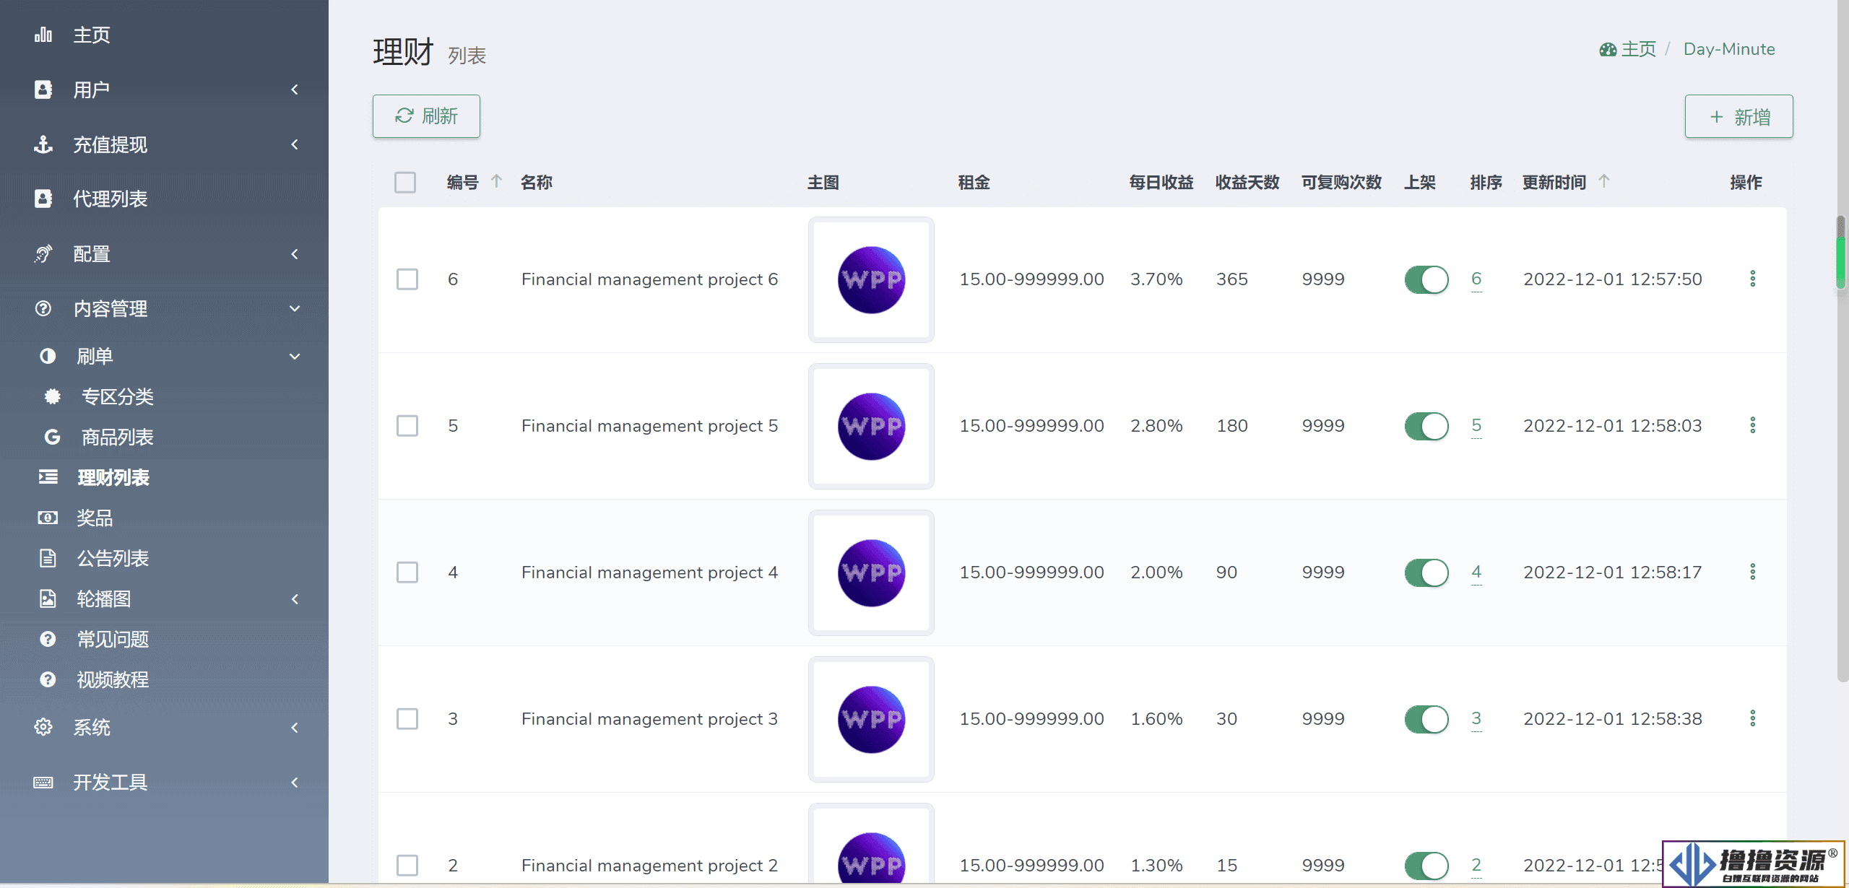Click the 主页 breadcrumb link
Image resolution: width=1849 pixels, height=888 pixels.
point(1638,49)
